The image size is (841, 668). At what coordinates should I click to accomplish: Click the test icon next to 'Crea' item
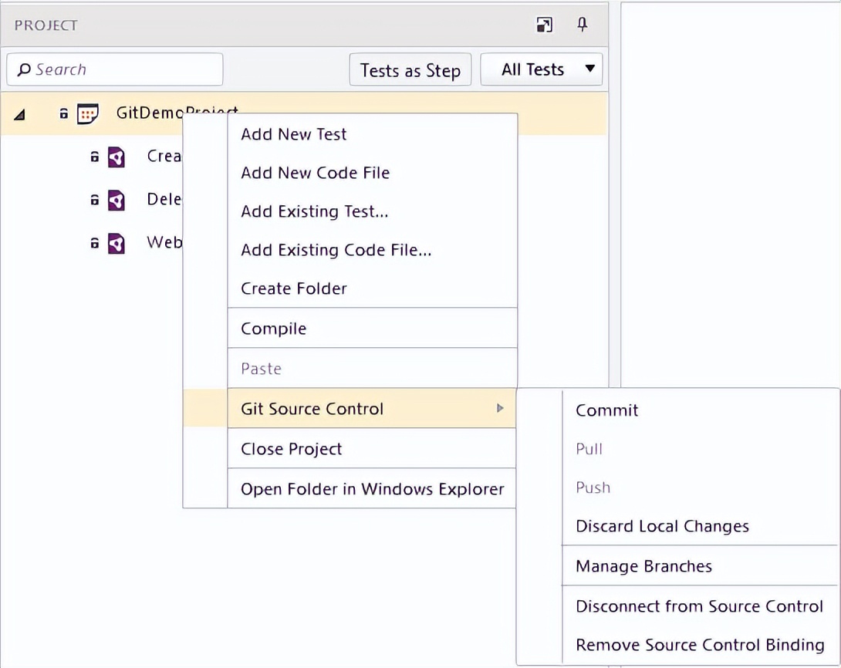tap(116, 157)
